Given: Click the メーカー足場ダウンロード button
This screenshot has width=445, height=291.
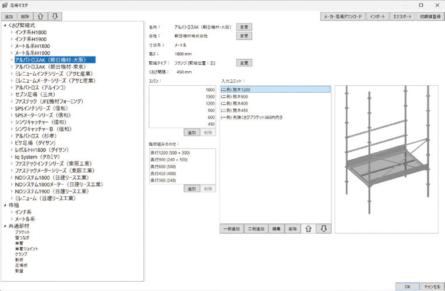Looking at the screenshot, I should (x=343, y=16).
